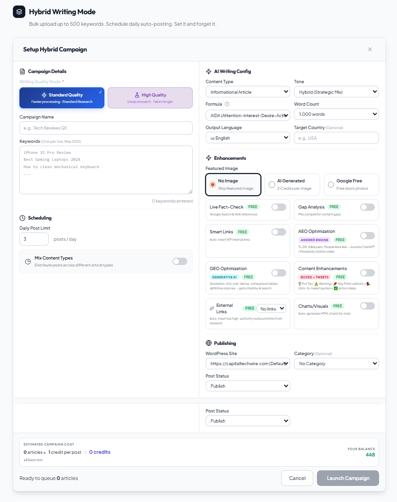Viewport: 397px width, 502px height.
Task: Expand the Tone dropdown
Action: pos(336,92)
